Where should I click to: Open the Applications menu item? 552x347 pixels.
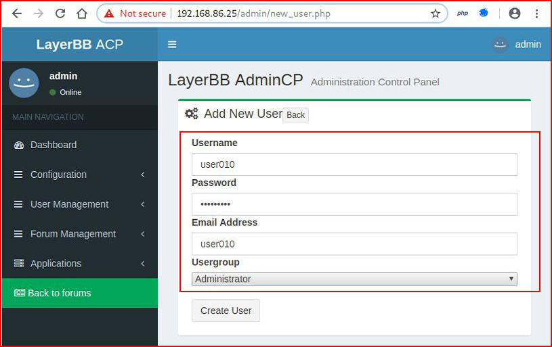click(x=80, y=263)
